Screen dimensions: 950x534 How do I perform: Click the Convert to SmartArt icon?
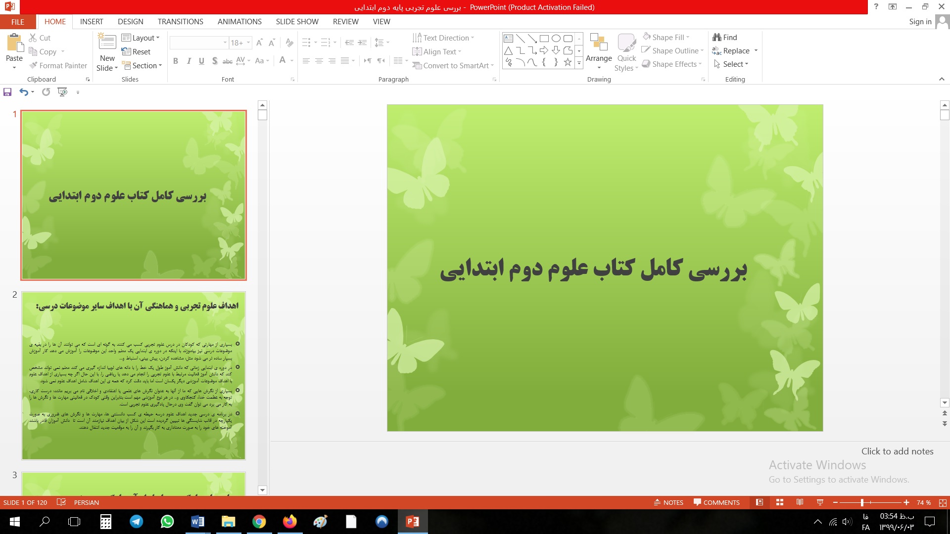point(417,65)
